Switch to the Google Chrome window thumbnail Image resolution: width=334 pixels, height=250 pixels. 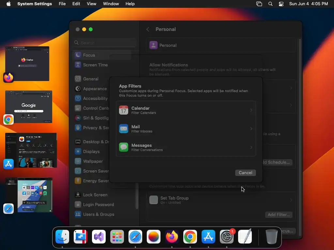[x=29, y=107]
